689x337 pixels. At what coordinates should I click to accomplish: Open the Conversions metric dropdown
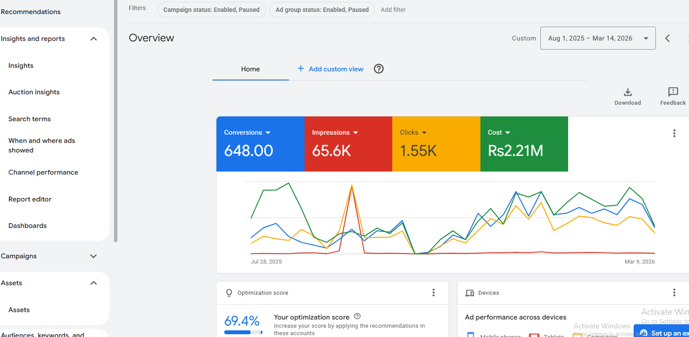coord(268,132)
